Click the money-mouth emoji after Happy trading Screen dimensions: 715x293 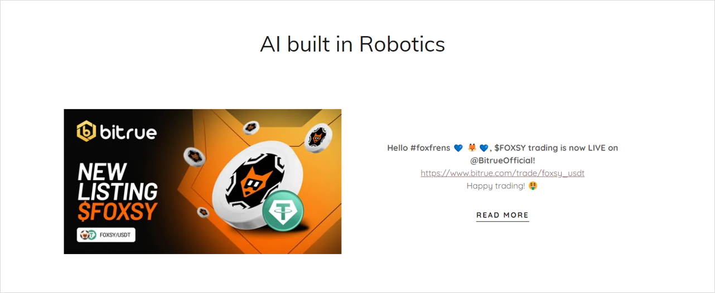coord(534,185)
